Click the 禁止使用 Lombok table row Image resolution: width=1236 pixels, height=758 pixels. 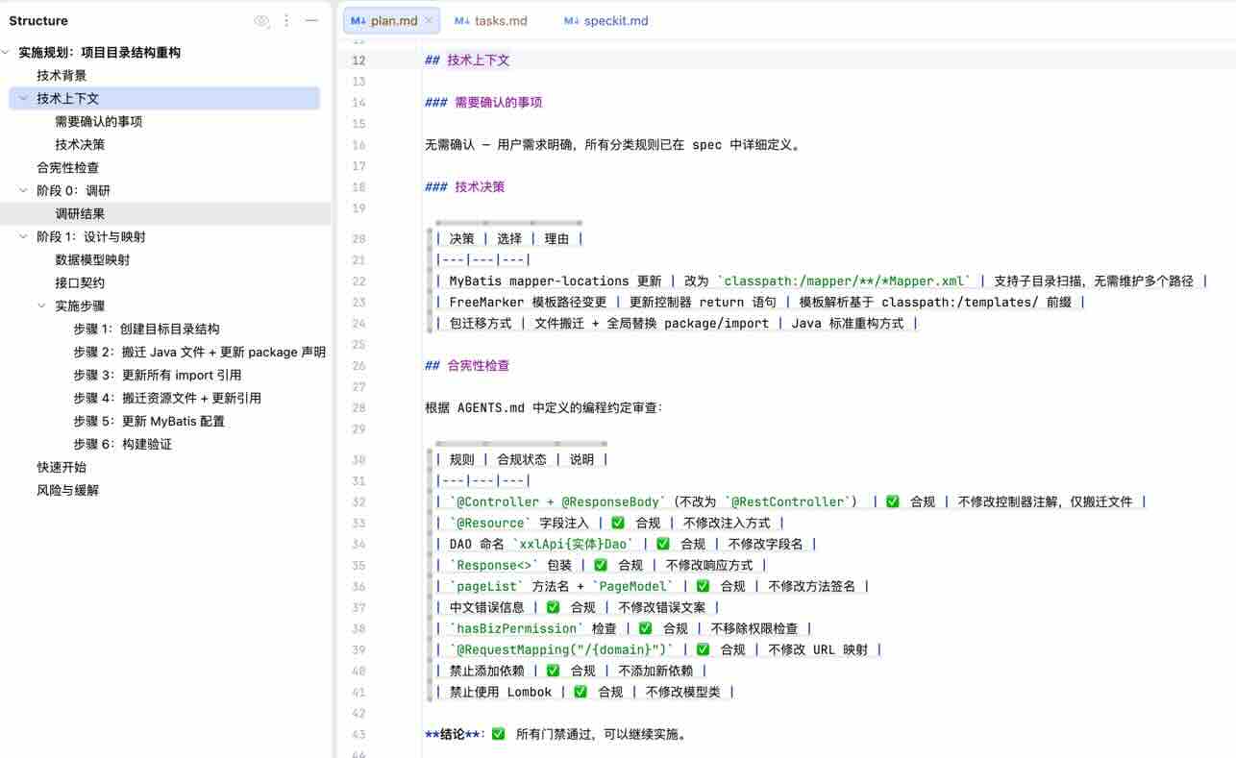pos(584,693)
